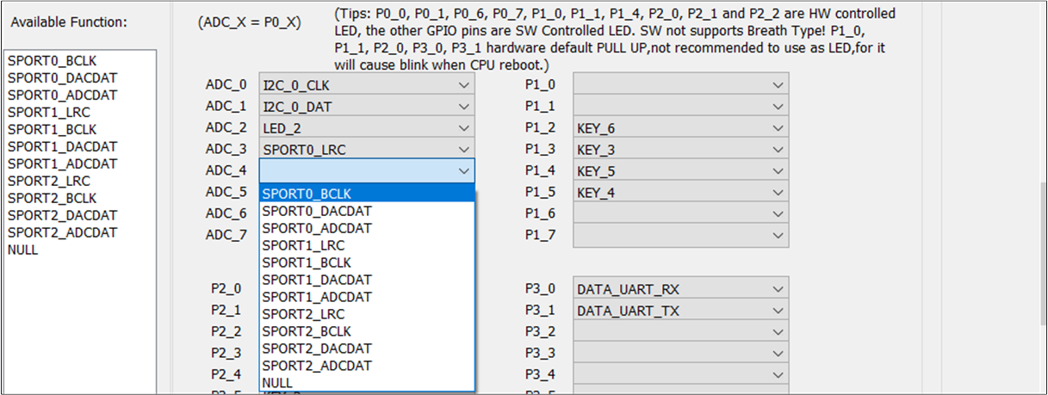Select SPORT0_BCLK in Available Function list
The height and width of the screenshot is (395, 1048).
[x=80, y=60]
